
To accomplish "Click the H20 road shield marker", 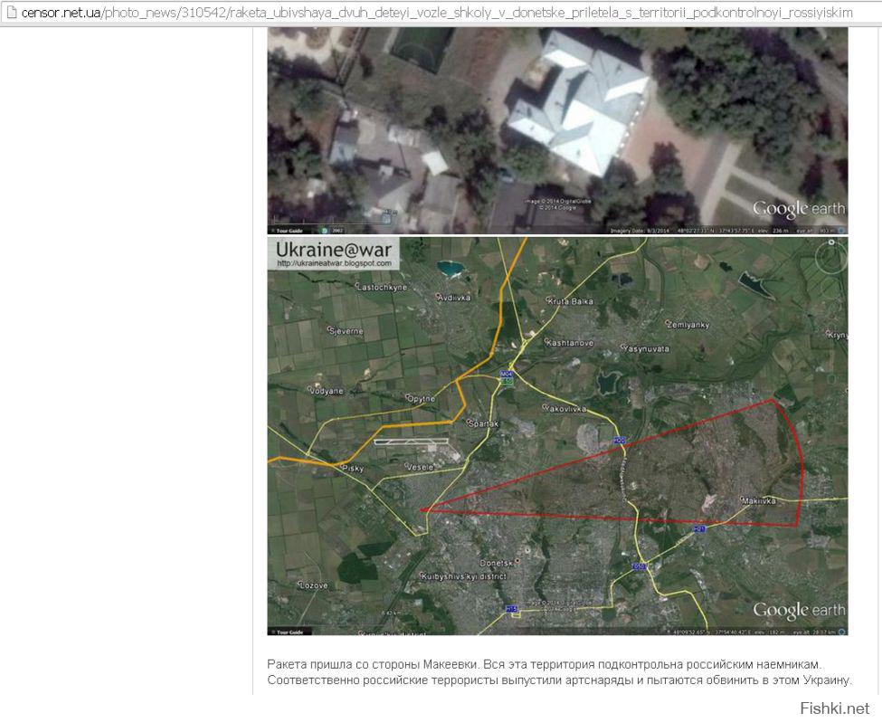I will pos(620,441).
